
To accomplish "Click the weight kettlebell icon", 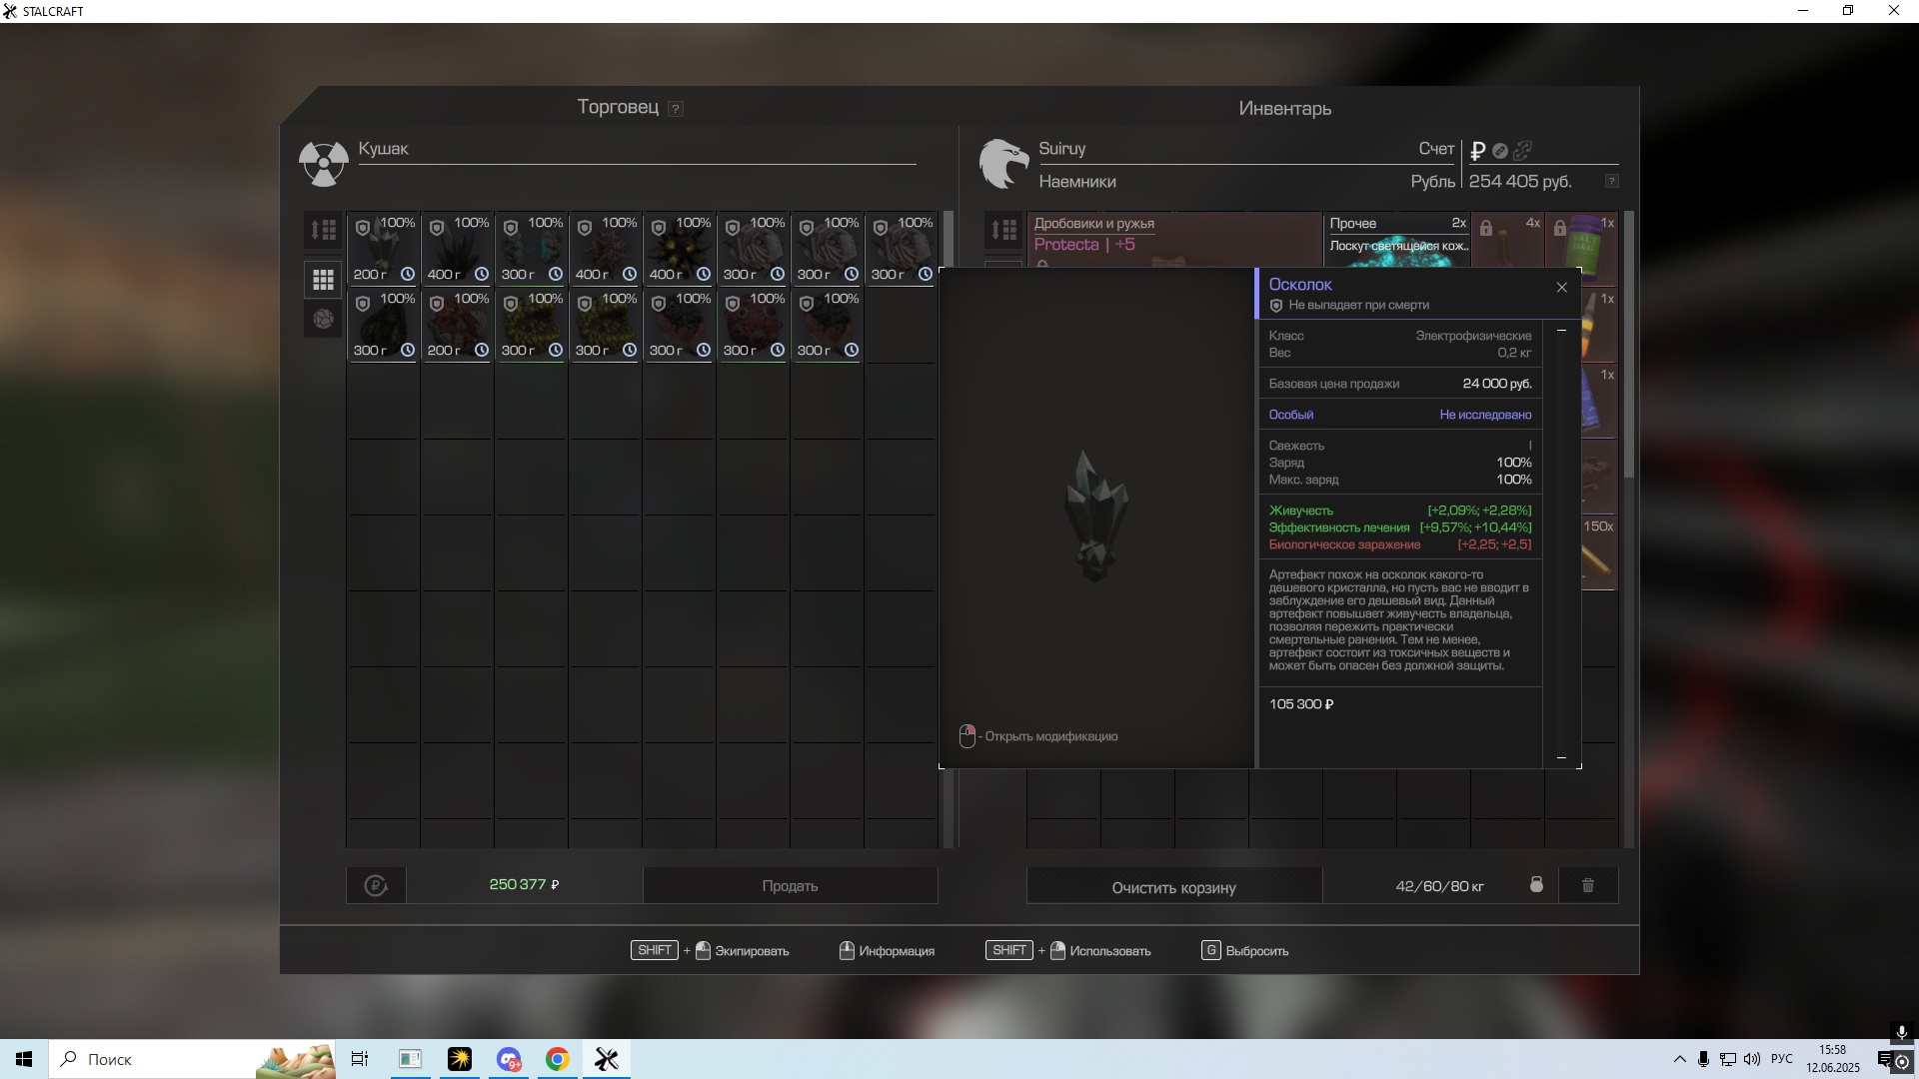I will coord(1536,885).
